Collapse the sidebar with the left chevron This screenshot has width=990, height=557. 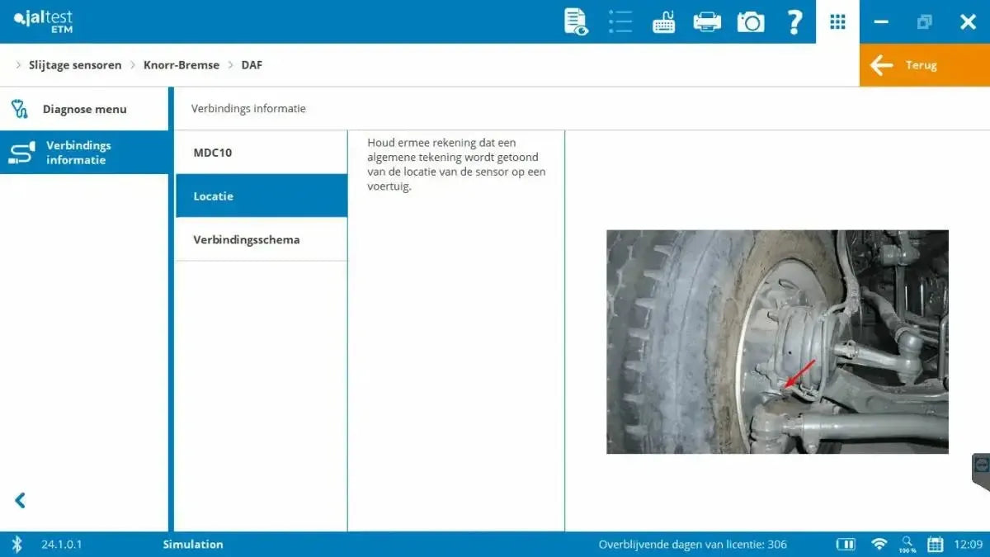[x=19, y=500]
